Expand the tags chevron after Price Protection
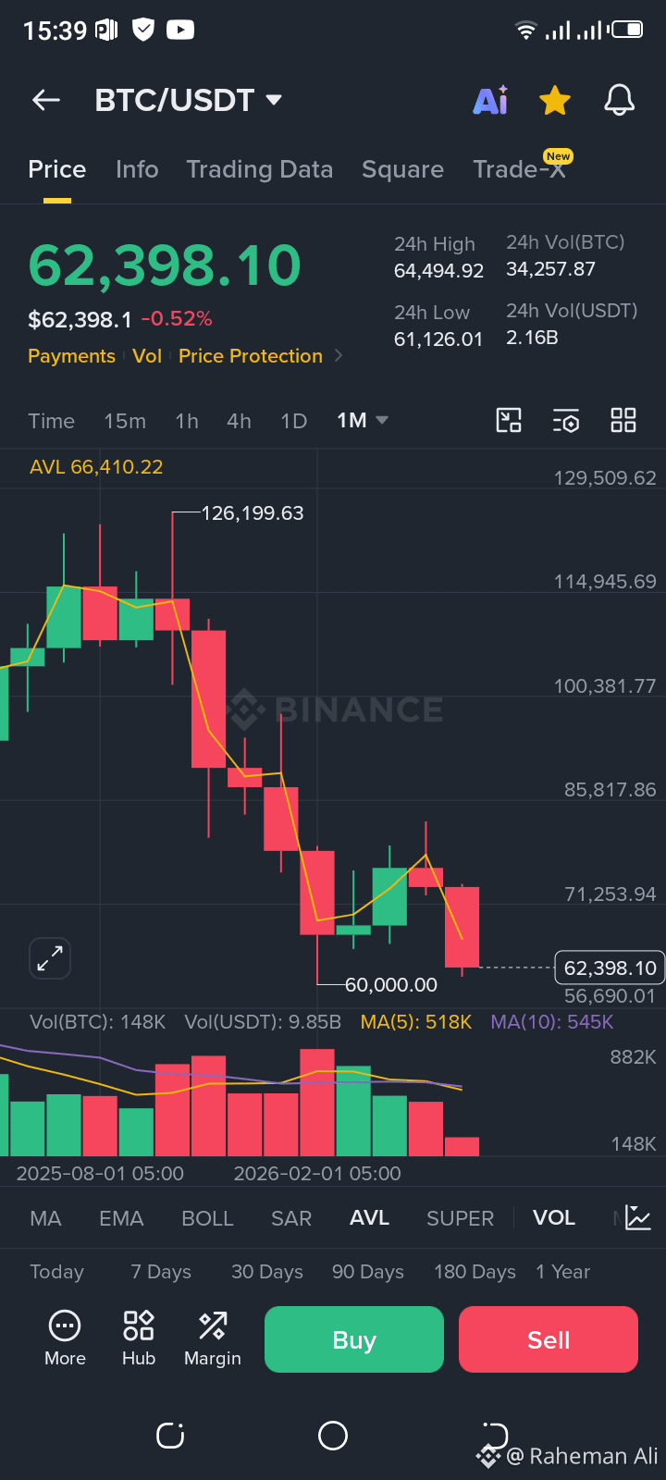The image size is (666, 1480). (x=338, y=356)
